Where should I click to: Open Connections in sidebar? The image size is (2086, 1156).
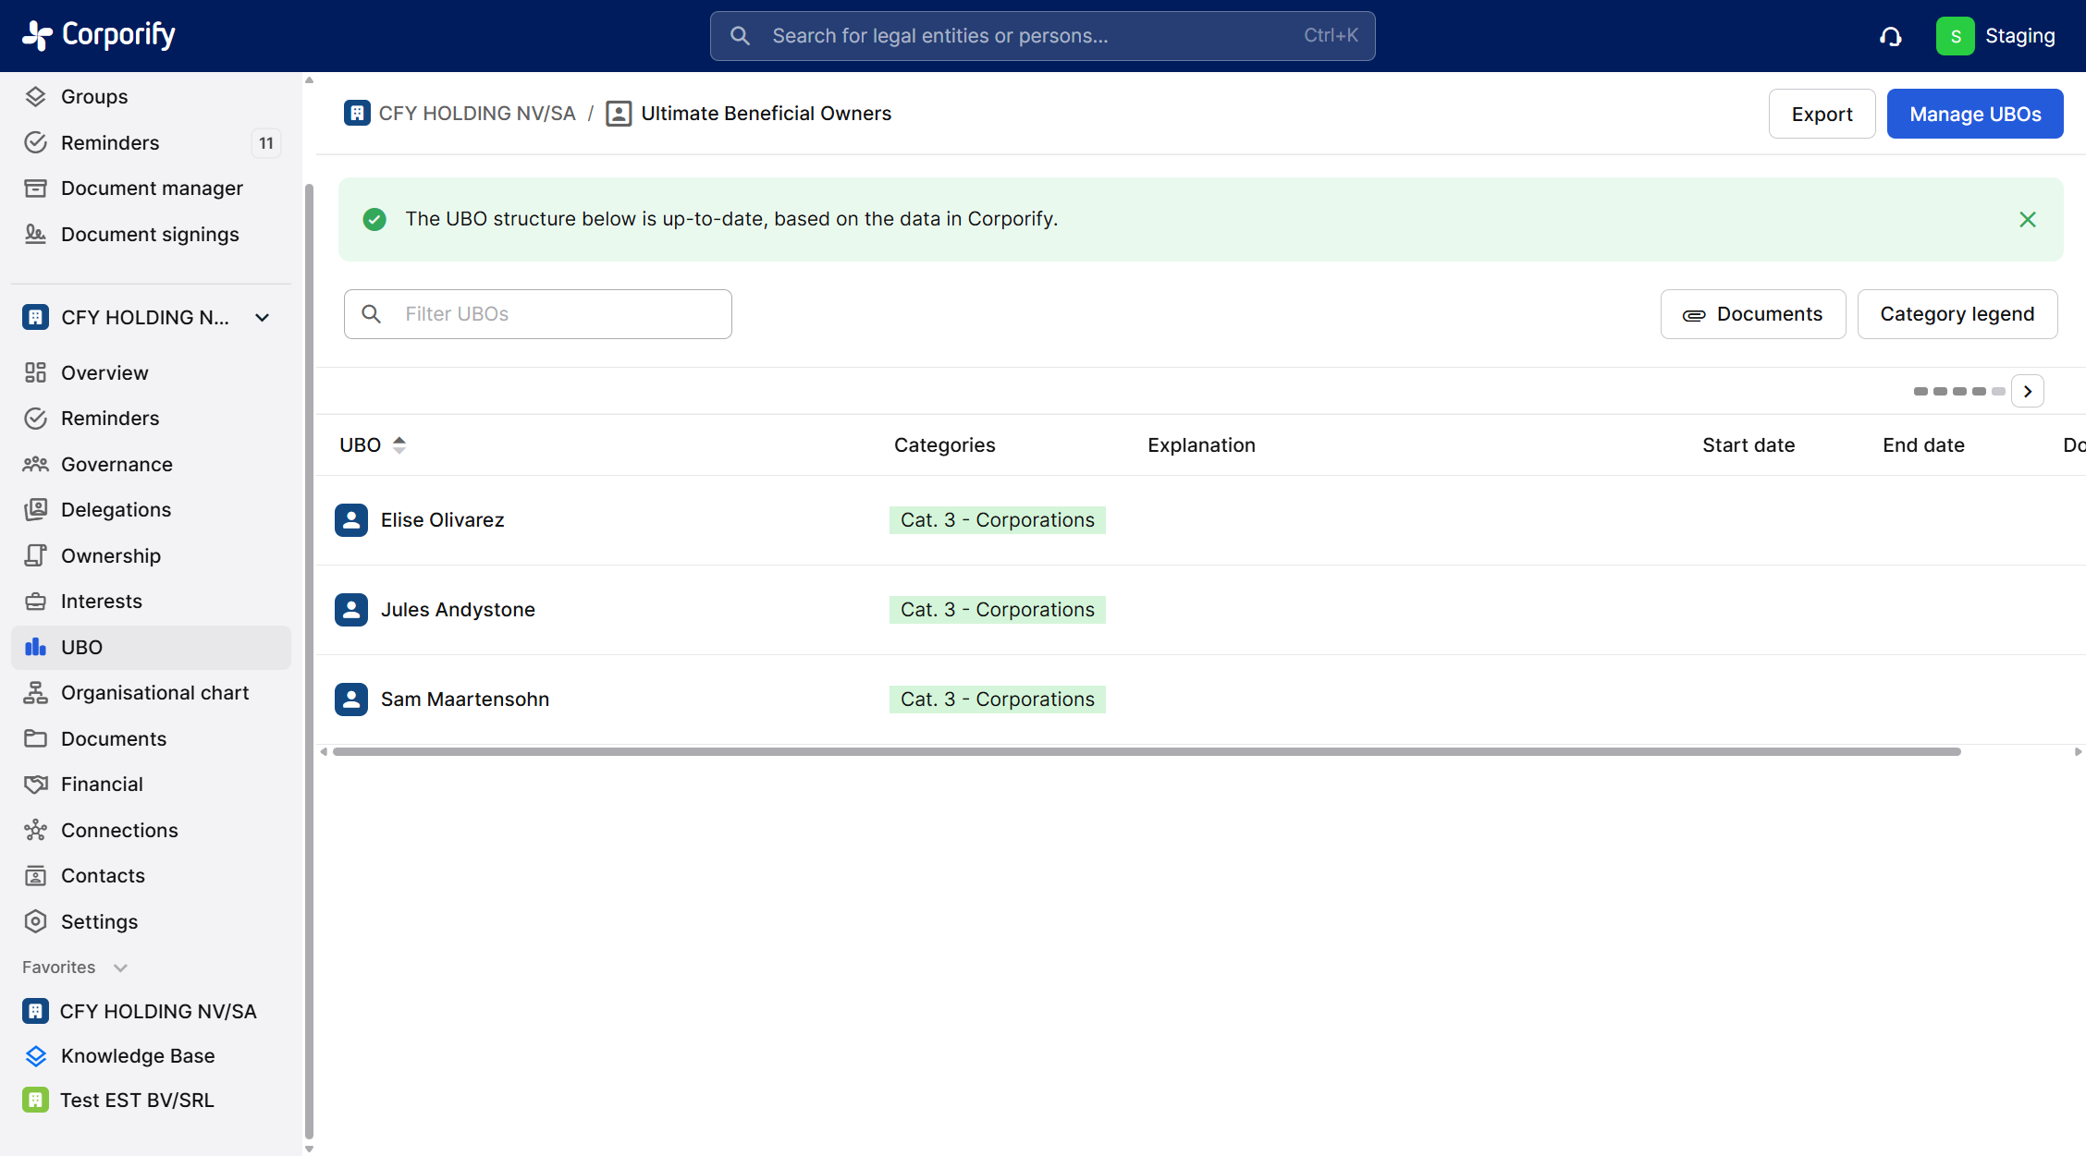coord(119,830)
